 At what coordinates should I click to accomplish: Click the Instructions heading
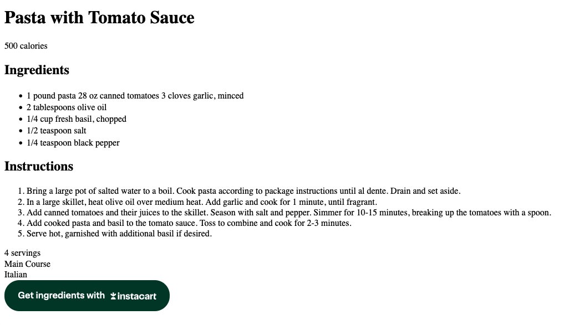tap(39, 166)
